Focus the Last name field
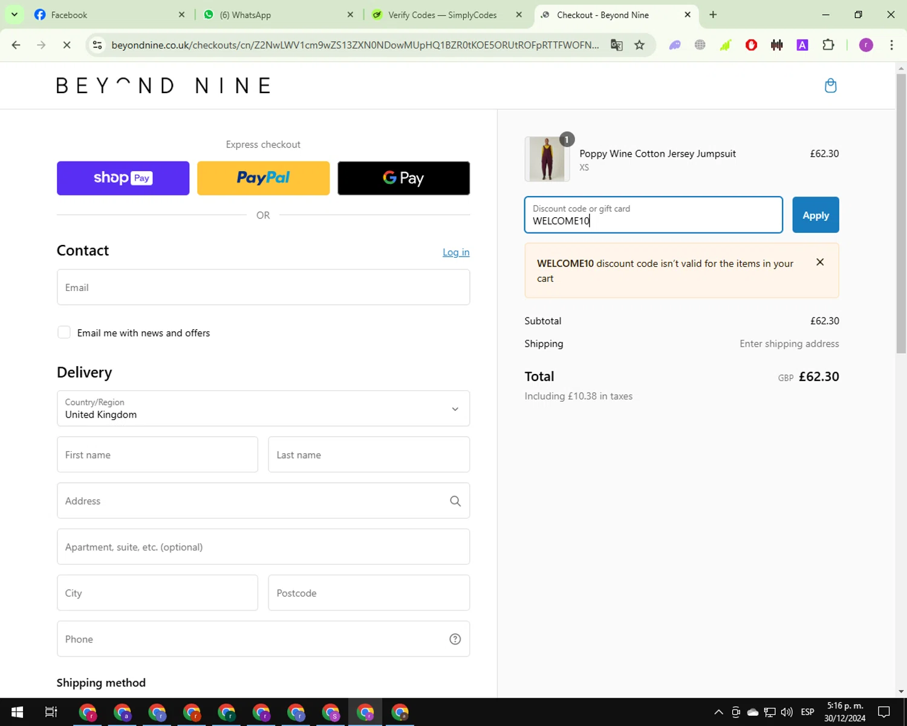Viewport: 907px width, 726px height. tap(369, 454)
